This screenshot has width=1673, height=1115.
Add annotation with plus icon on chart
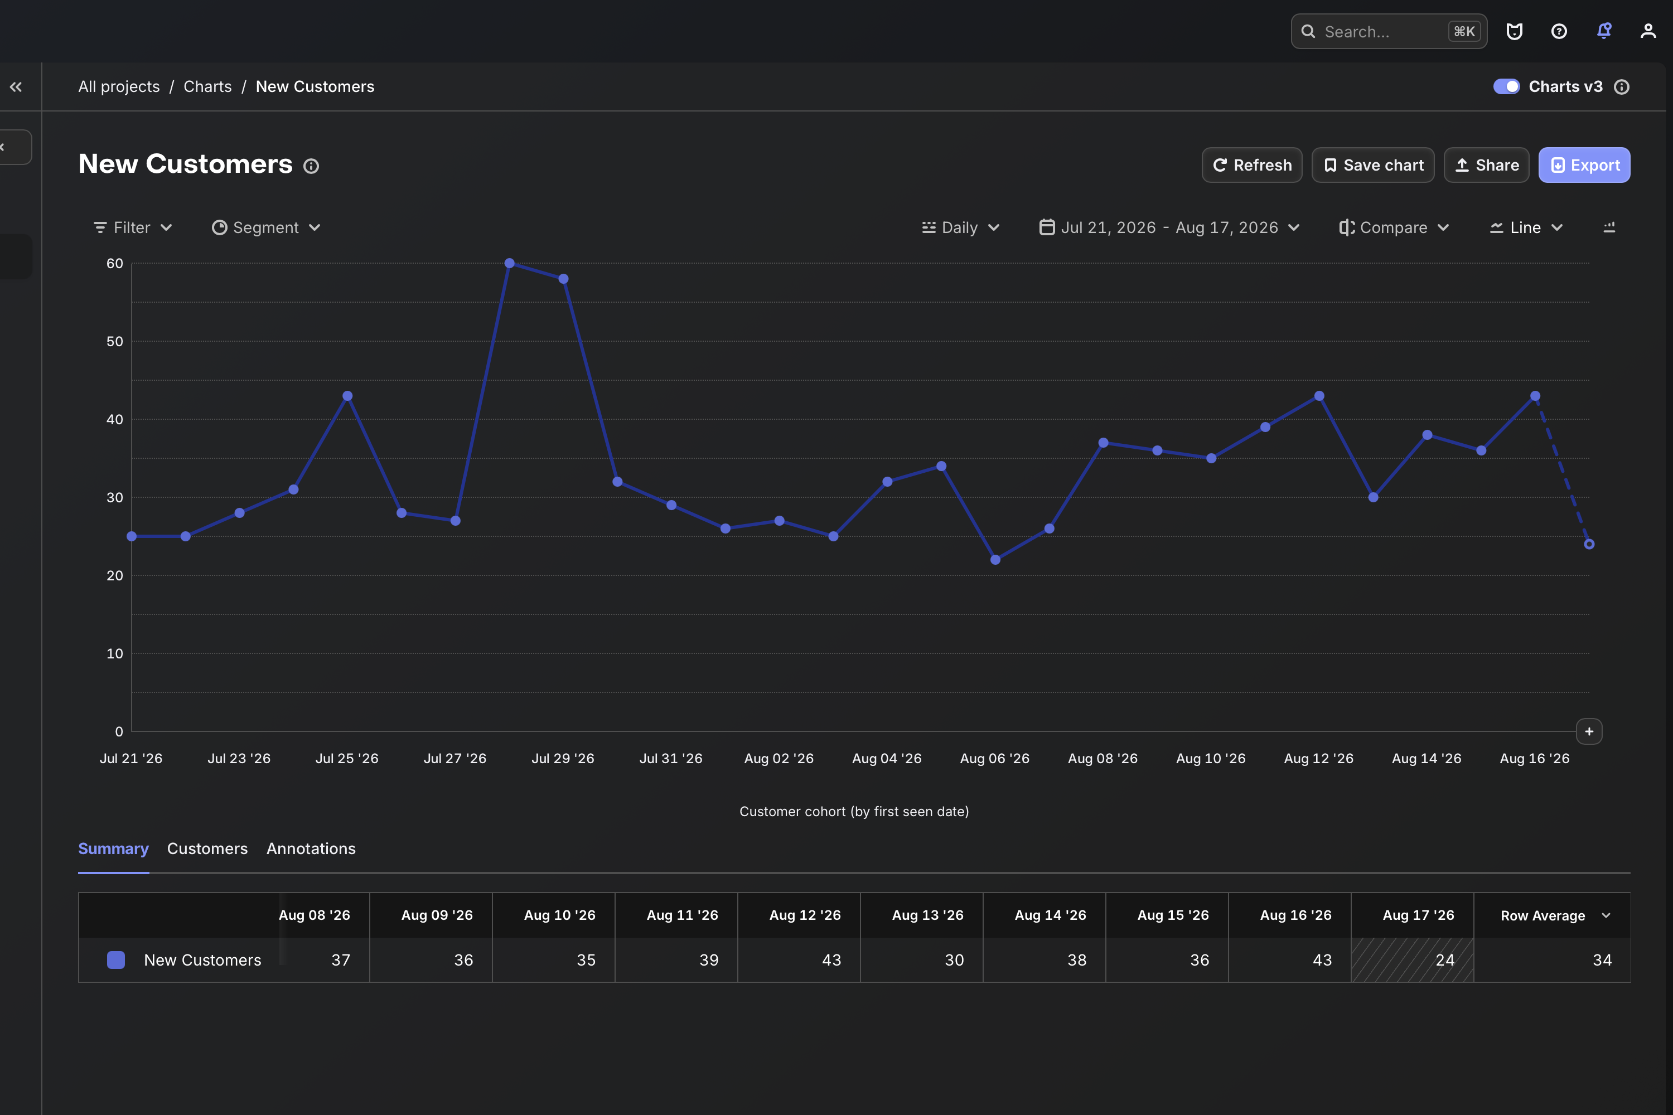tap(1589, 731)
